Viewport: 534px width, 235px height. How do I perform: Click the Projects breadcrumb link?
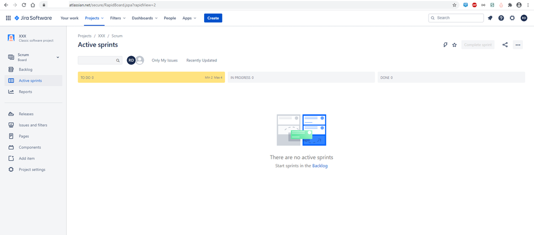pyautogui.click(x=85, y=36)
